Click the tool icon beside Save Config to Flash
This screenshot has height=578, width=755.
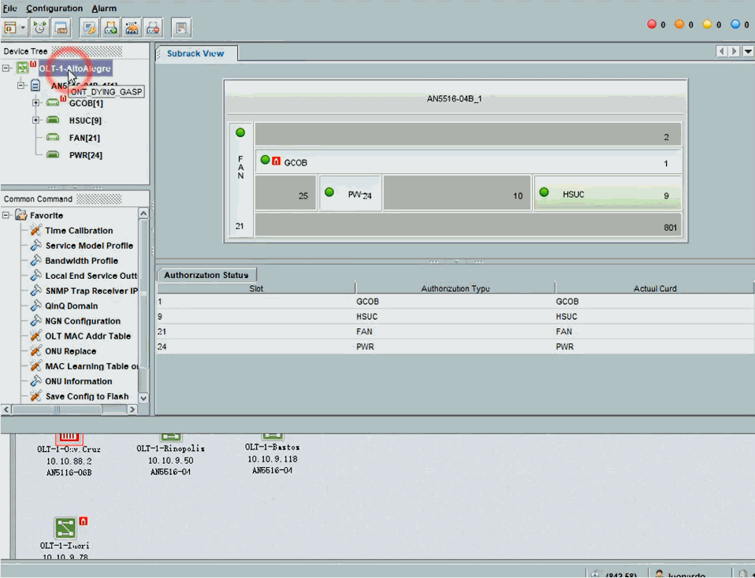(35, 395)
